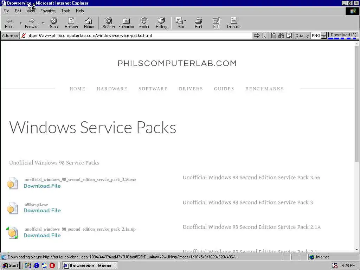Image resolution: width=360 pixels, height=270 pixels.
Task: Open the Help menu
Action: [x=80, y=11]
